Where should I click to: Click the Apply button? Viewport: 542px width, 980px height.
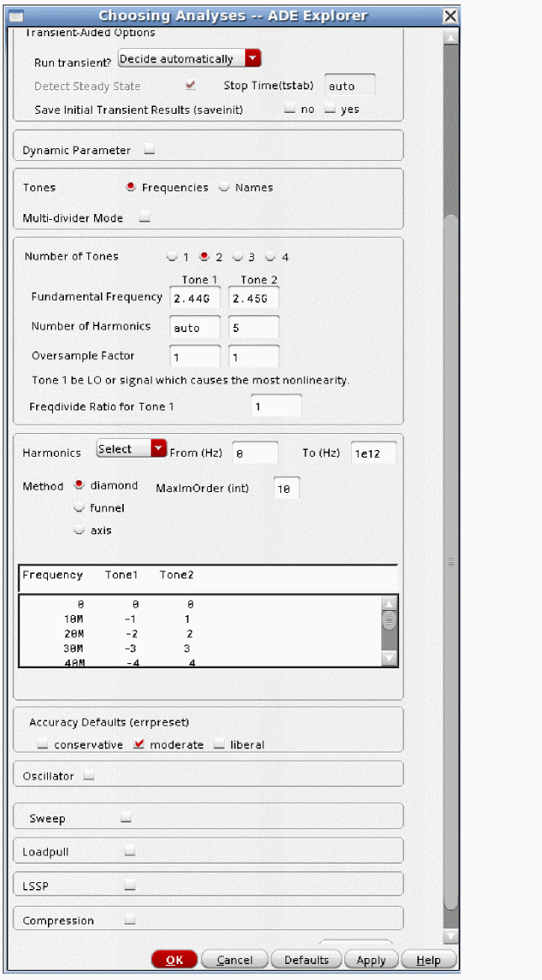click(x=370, y=960)
